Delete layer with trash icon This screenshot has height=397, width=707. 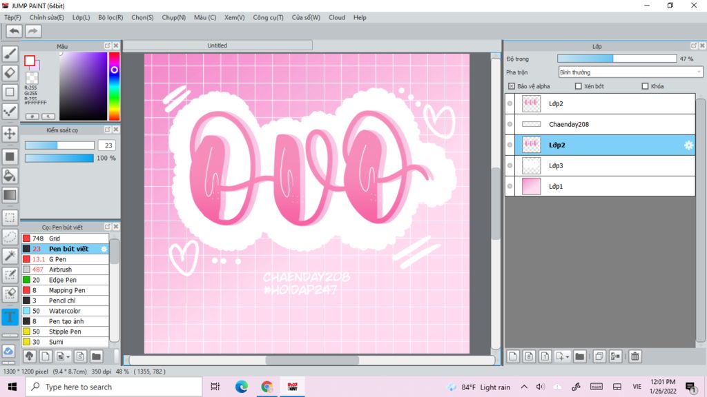(x=635, y=356)
